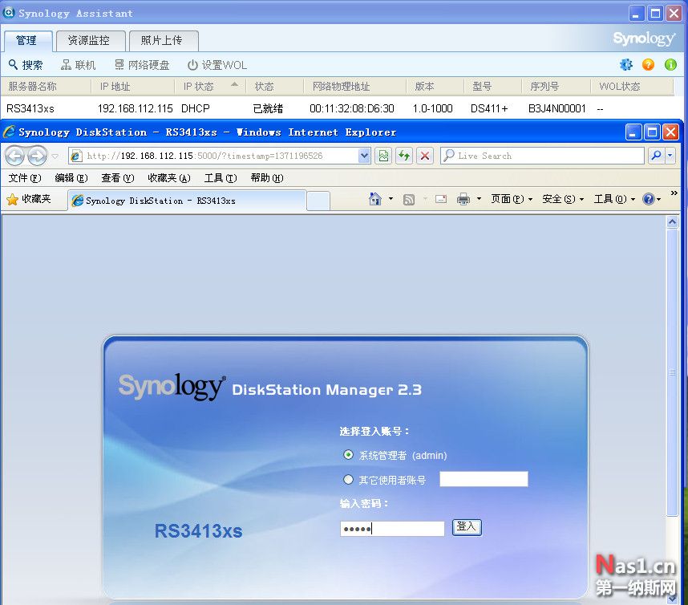Open the 编辑(E) menu
The width and height of the screenshot is (688, 605).
point(71,178)
